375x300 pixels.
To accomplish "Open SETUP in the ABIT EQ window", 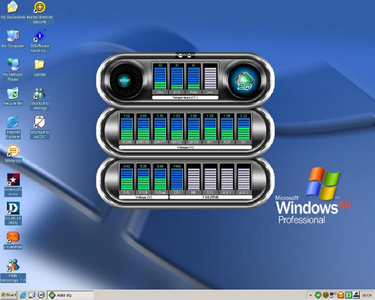I will (x=124, y=80).
